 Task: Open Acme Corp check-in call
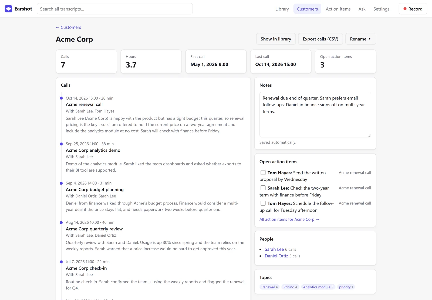pos(86,268)
